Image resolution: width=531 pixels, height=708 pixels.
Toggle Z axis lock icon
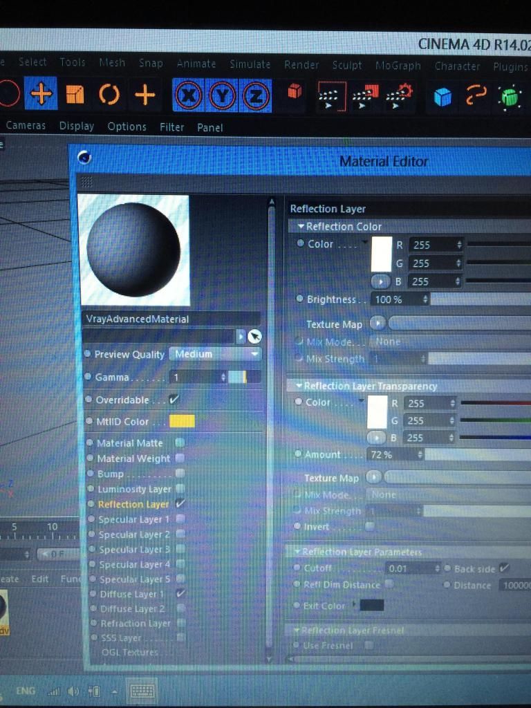[256, 95]
